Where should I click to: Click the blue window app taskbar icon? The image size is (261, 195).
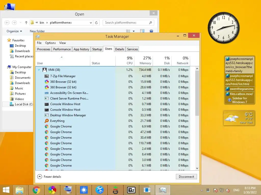pos(147,190)
